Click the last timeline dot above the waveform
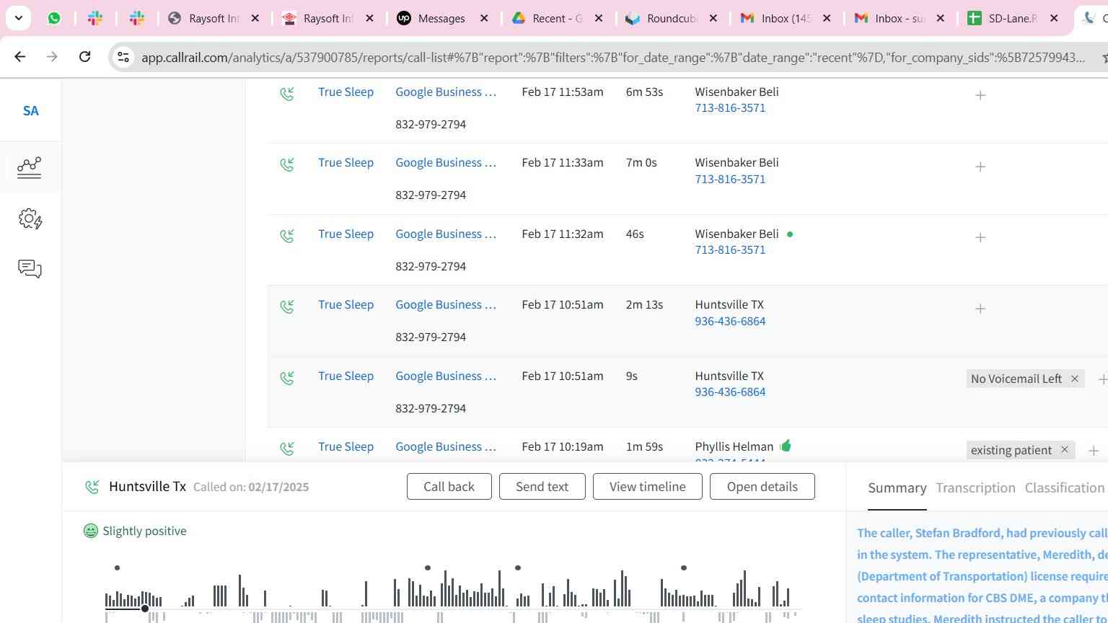Screen dimensions: 1108x623 point(684,568)
